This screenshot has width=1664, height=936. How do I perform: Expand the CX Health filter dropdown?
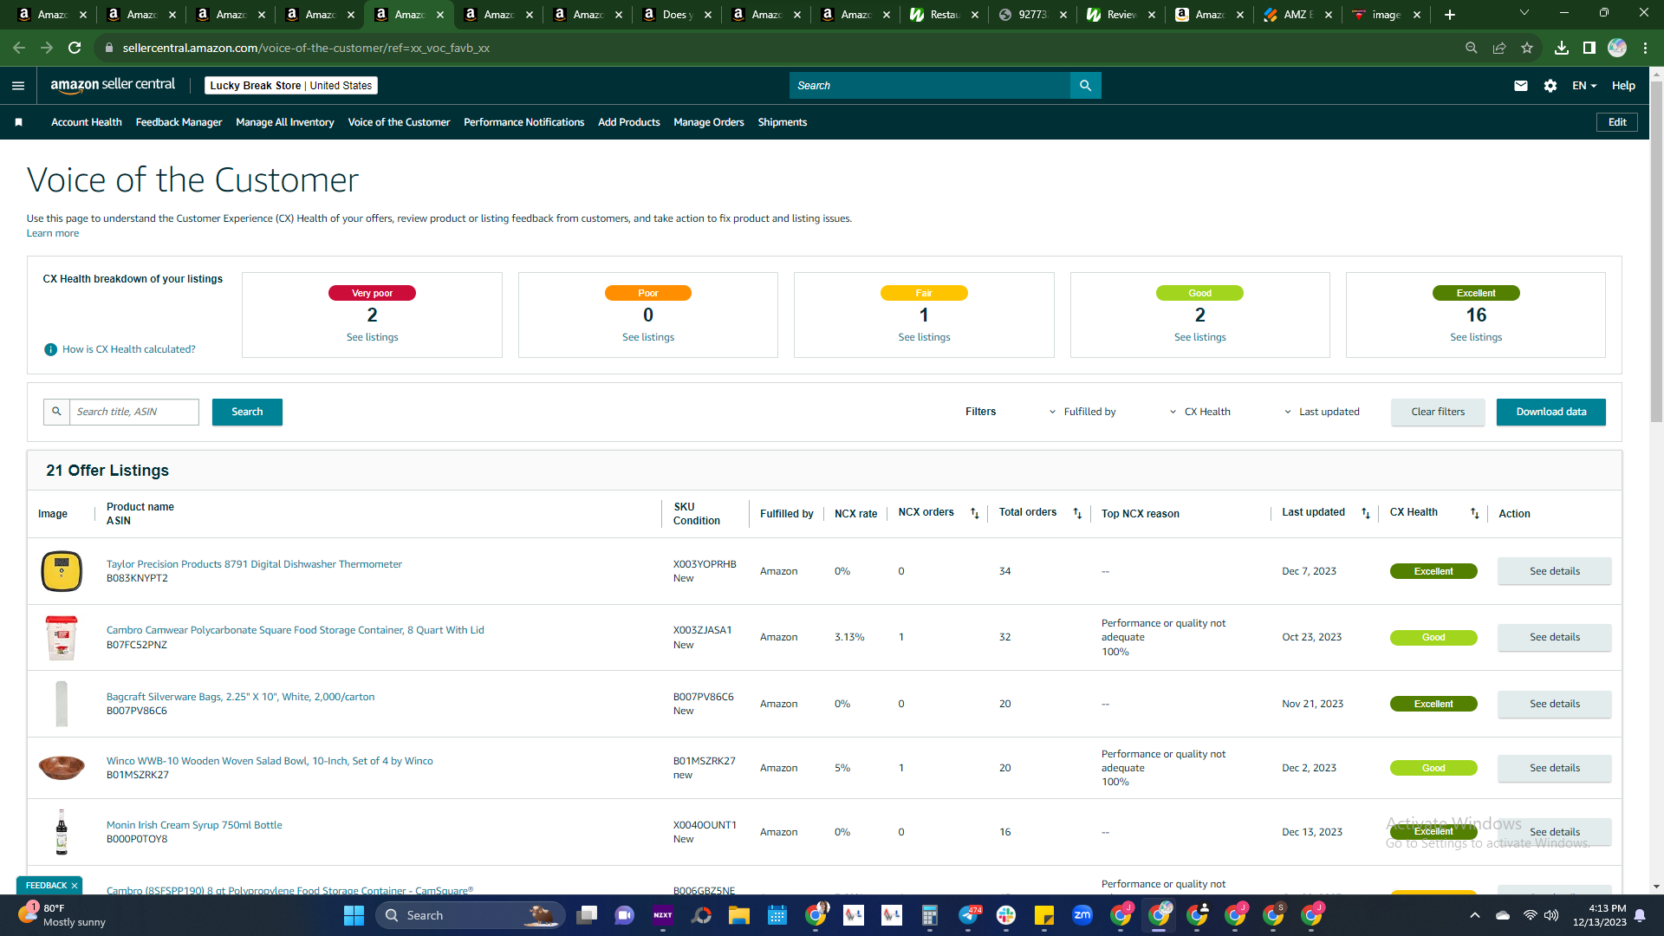pos(1199,412)
